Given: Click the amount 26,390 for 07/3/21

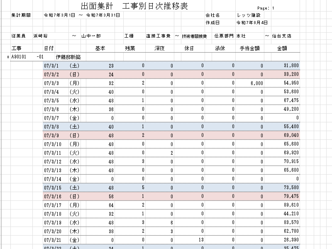Looking at the screenshot, I should (291, 240).
